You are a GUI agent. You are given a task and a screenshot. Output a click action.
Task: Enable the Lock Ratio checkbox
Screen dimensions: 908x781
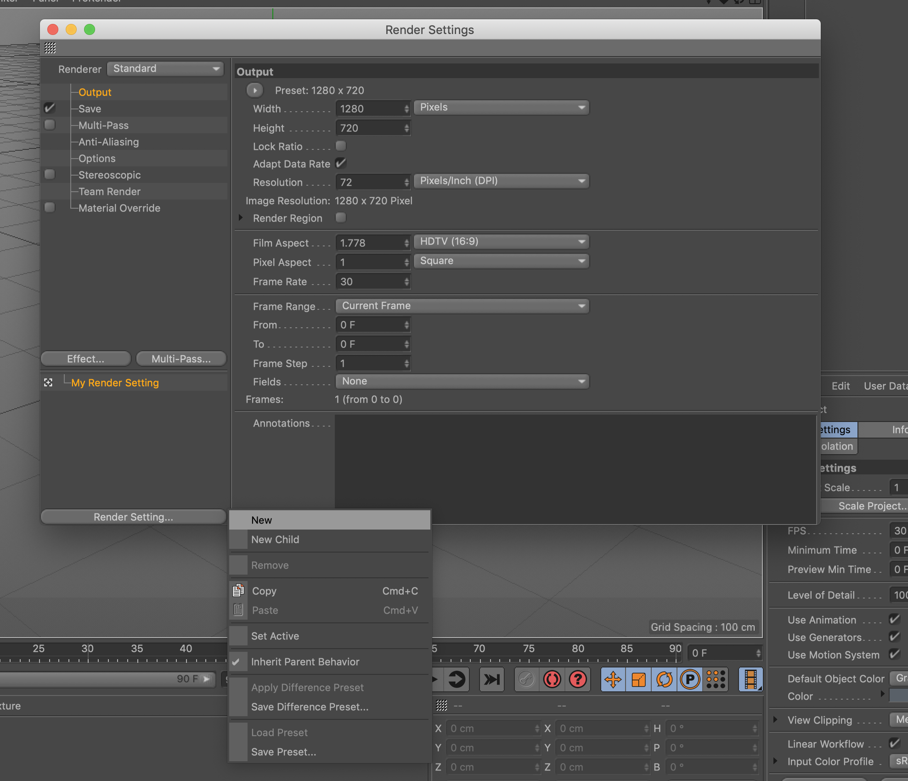[341, 146]
